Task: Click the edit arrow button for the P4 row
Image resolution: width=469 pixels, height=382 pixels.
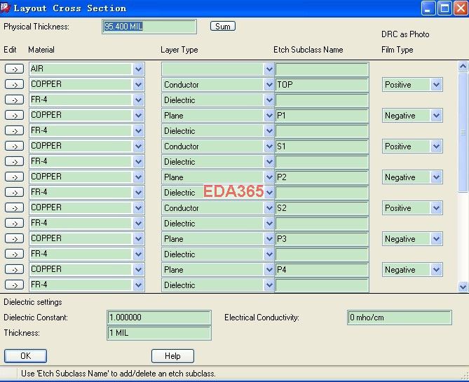Action: [14, 270]
